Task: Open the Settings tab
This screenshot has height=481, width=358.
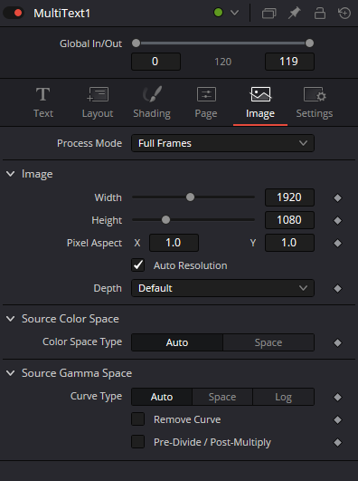Action: pos(315,102)
